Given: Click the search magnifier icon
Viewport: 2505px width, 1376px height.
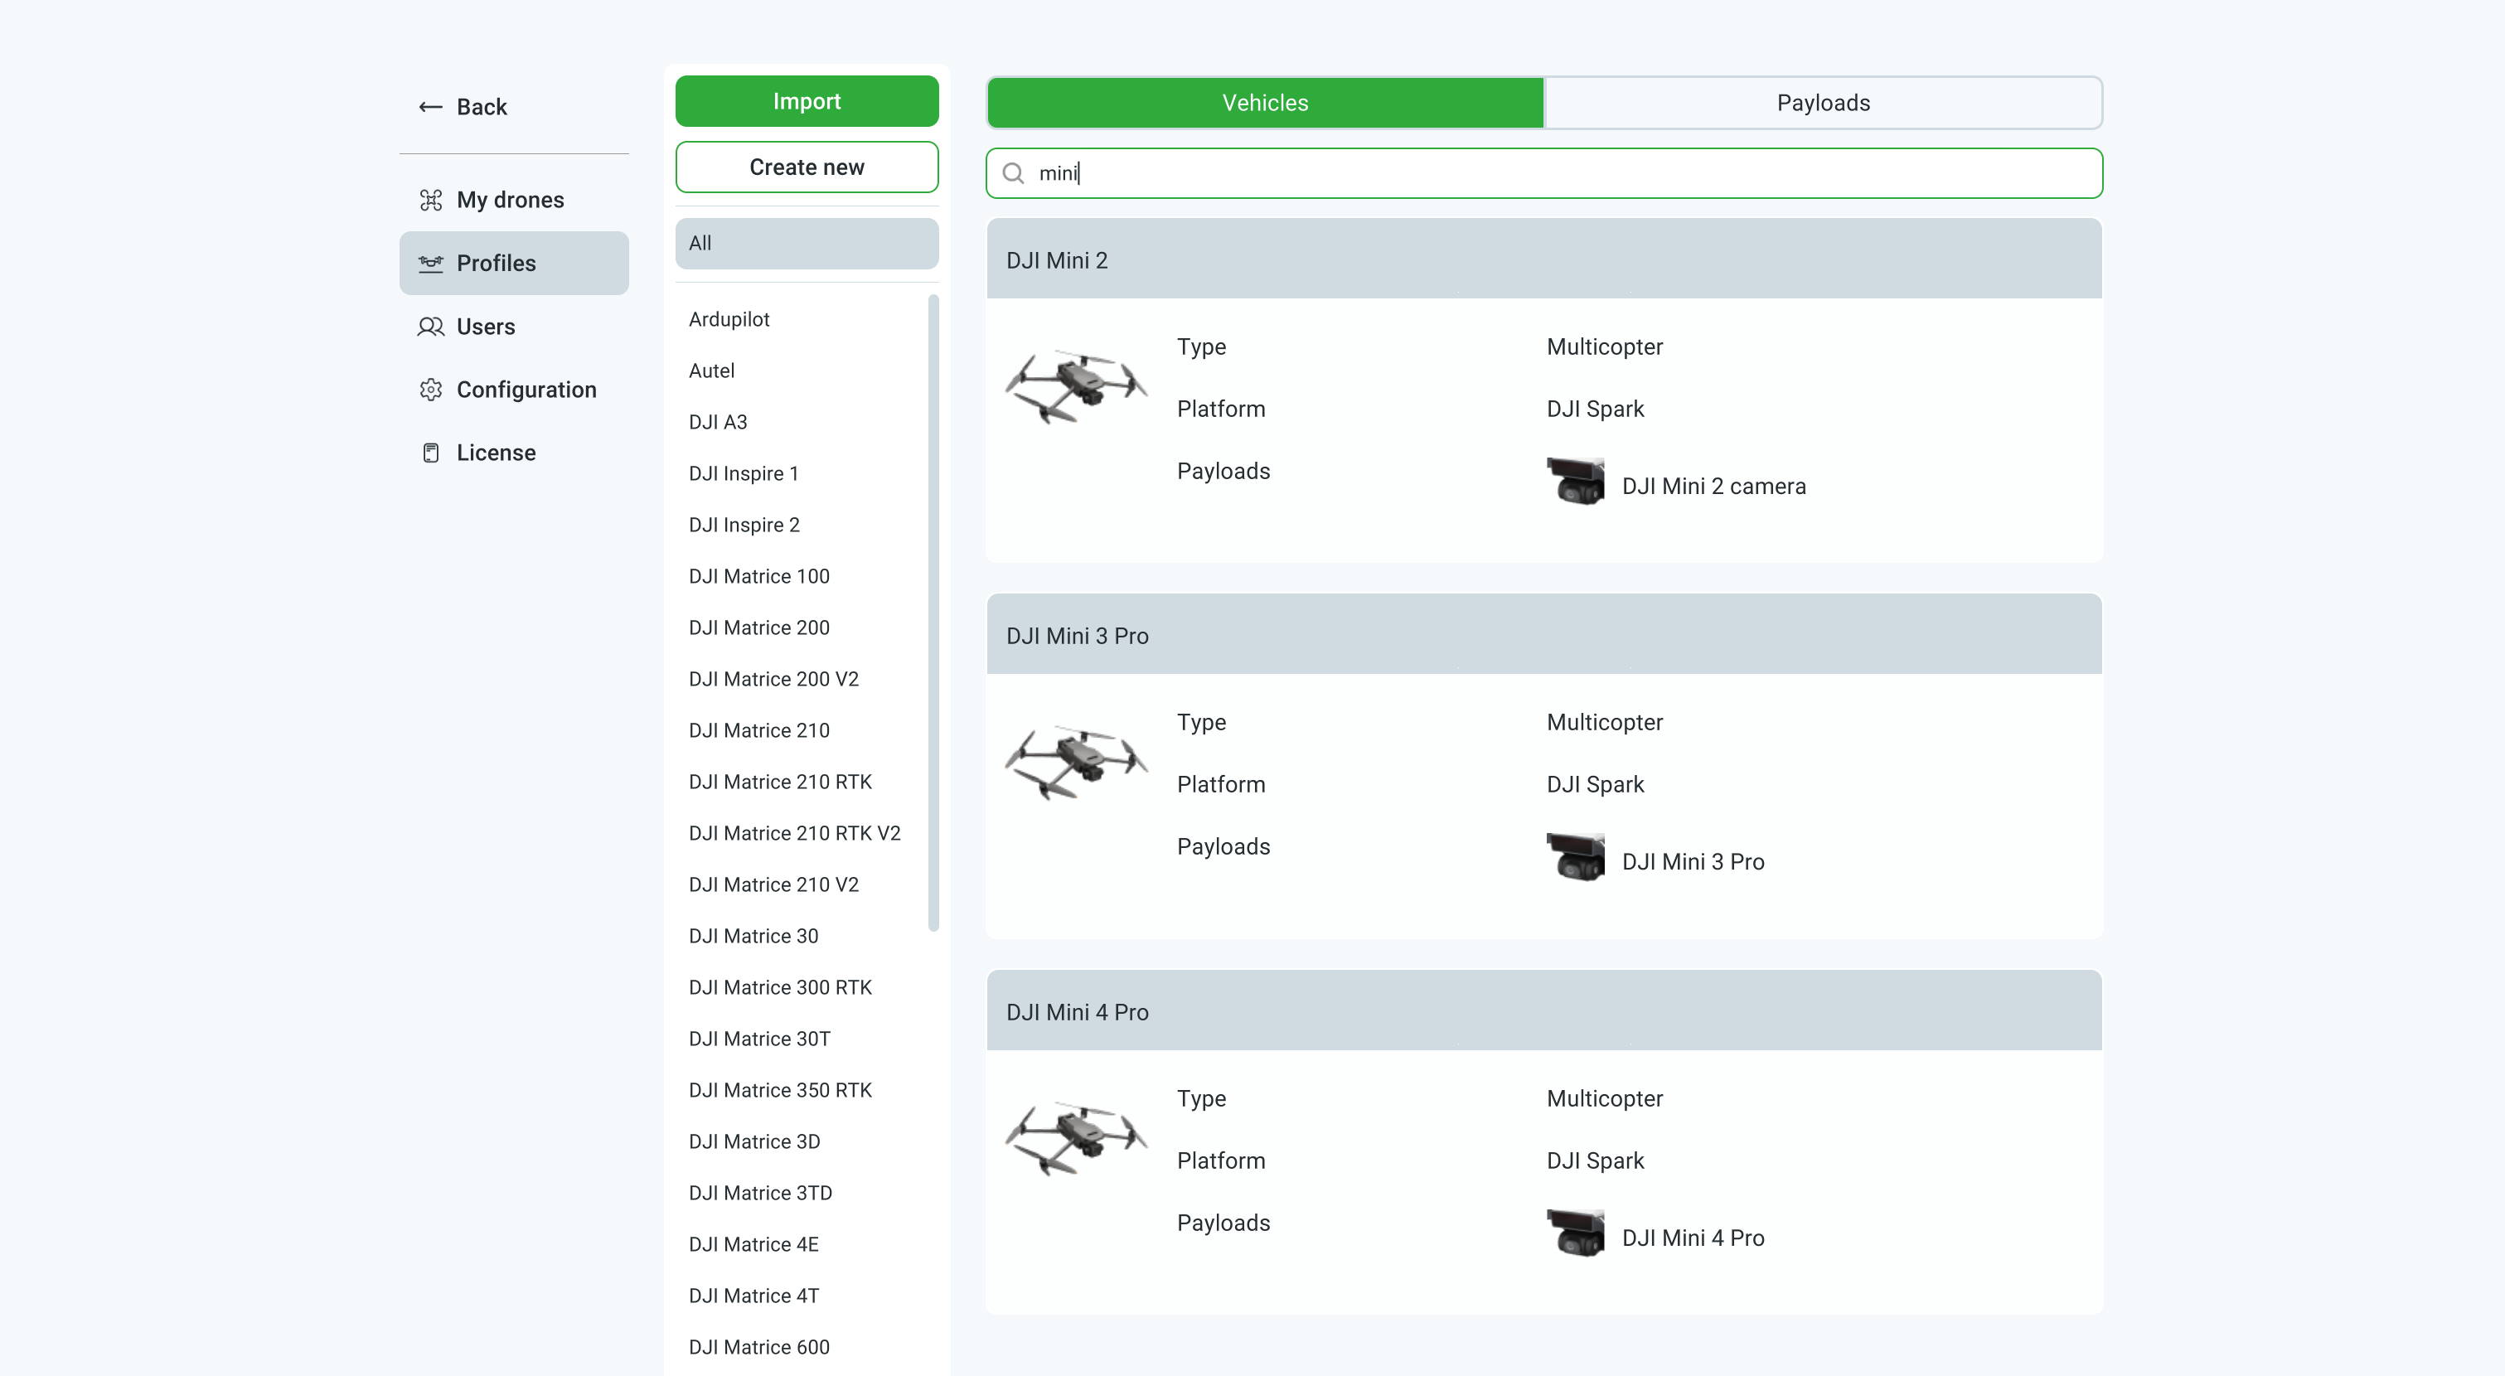Looking at the screenshot, I should pos(1012,173).
